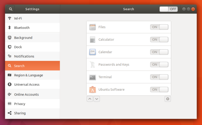This screenshot has width=202, height=125.
Task: Click the Files app icon
Action: (92, 27)
